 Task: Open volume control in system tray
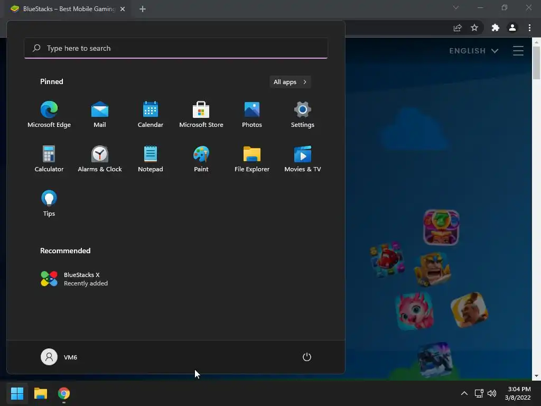click(492, 393)
